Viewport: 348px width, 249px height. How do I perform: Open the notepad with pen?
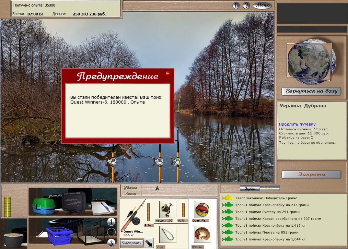click(x=103, y=207)
